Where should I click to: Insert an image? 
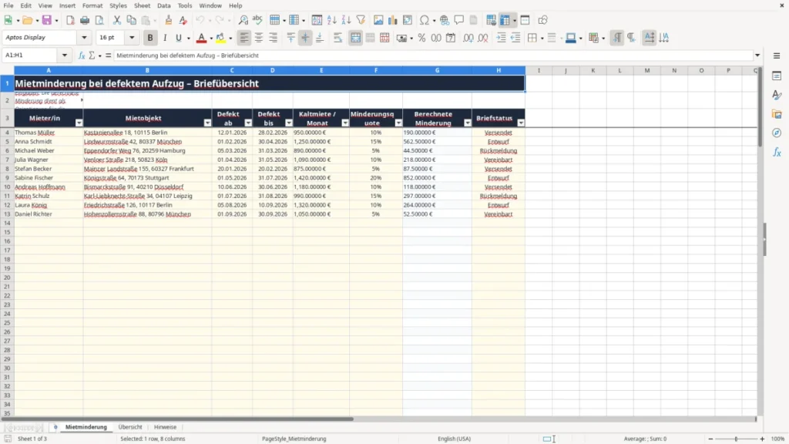[x=378, y=20]
